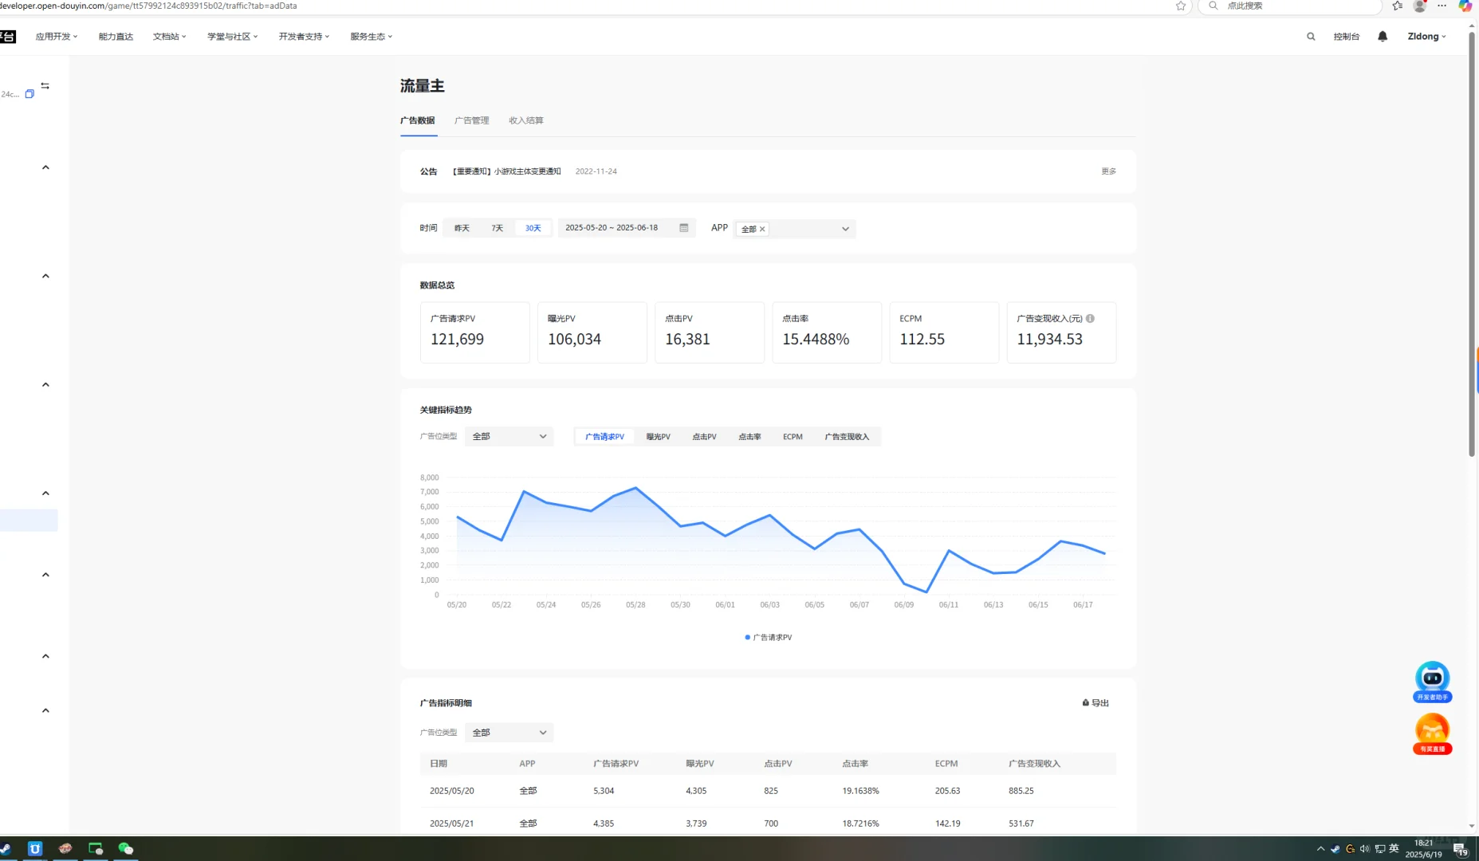Select 7天 time range
The height and width of the screenshot is (861, 1479).
(498, 228)
